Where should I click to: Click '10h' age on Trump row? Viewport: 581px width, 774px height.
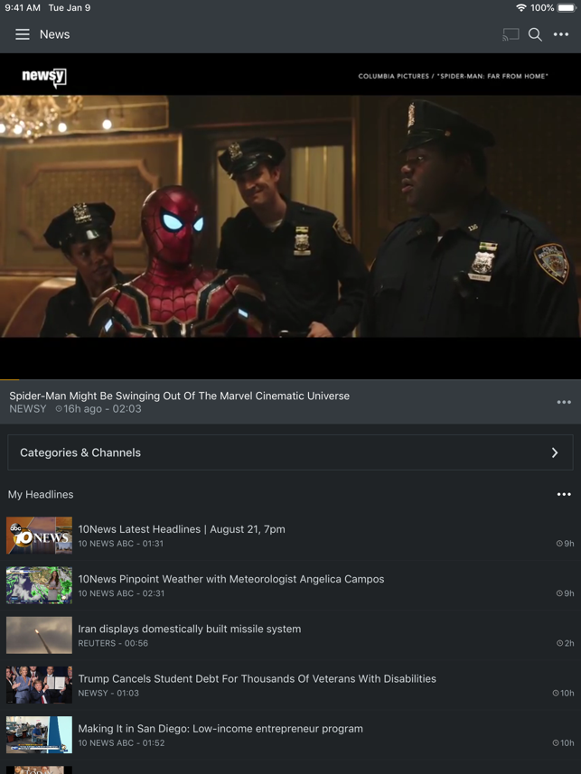coord(563,693)
